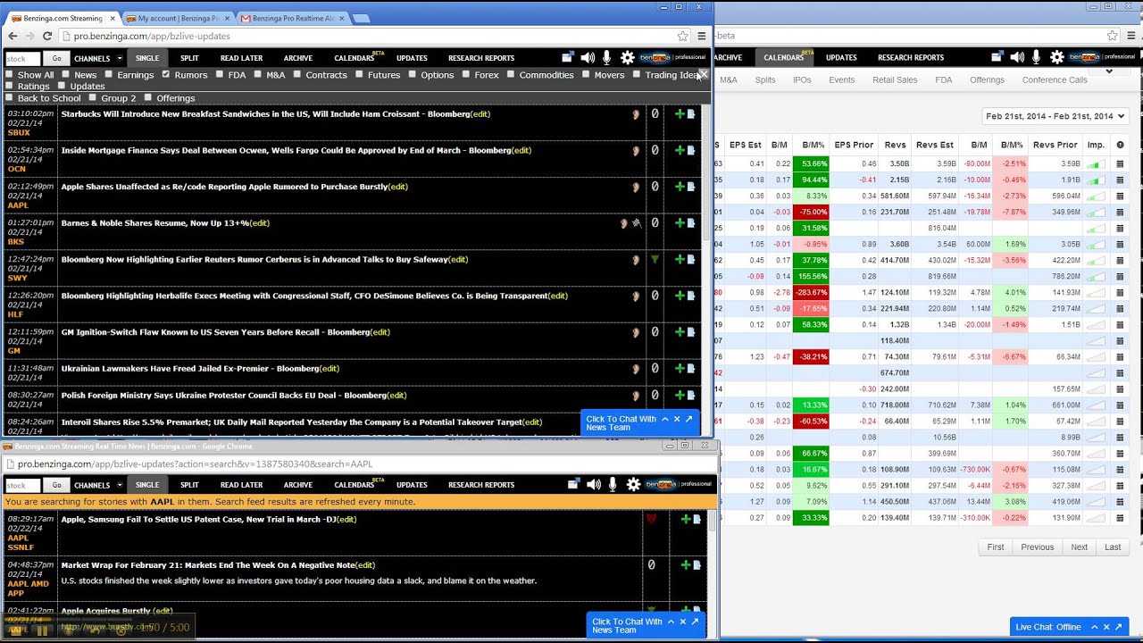Open CHANNELS dropdown in top window

99,58
